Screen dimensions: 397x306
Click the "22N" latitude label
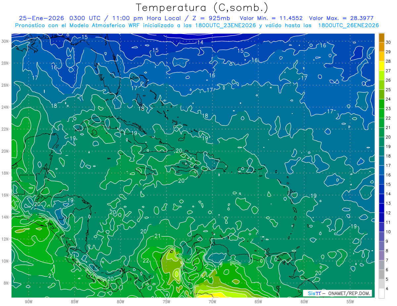(x=6, y=129)
